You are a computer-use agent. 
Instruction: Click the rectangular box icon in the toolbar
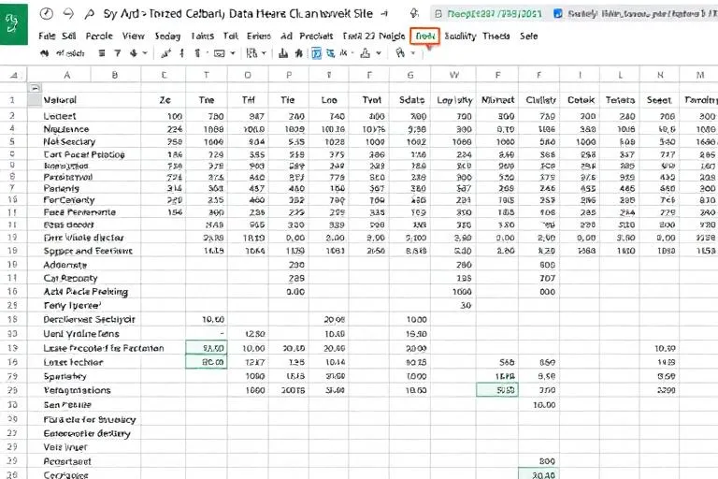point(220,53)
